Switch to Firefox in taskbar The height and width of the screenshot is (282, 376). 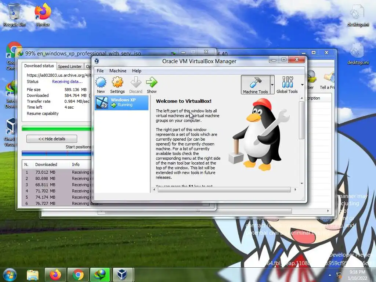[55, 275]
